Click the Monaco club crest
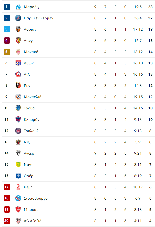This screenshot has height=227, width=155. coord(18,52)
